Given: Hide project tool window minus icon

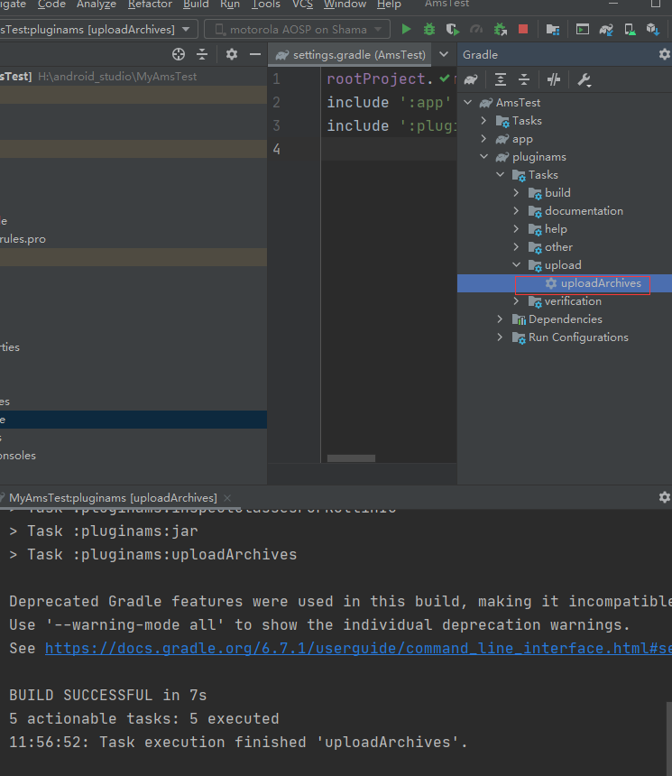Looking at the screenshot, I should [255, 54].
